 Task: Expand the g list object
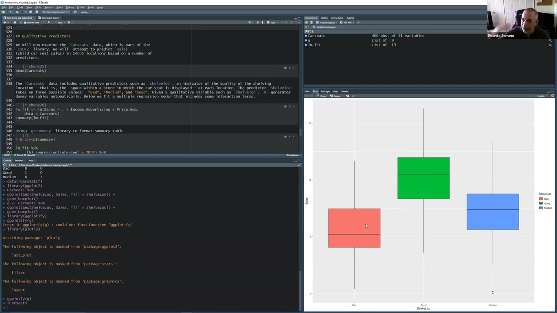(306, 40)
